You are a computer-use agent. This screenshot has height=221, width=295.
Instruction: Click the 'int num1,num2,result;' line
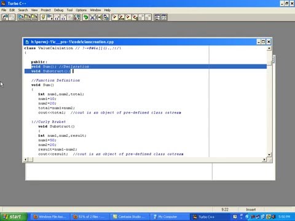62,136
